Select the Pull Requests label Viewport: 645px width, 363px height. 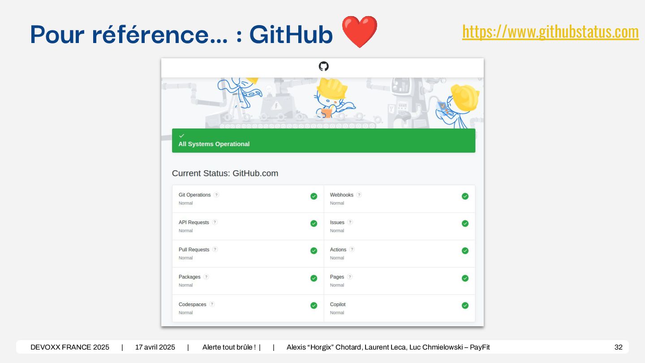(x=194, y=250)
